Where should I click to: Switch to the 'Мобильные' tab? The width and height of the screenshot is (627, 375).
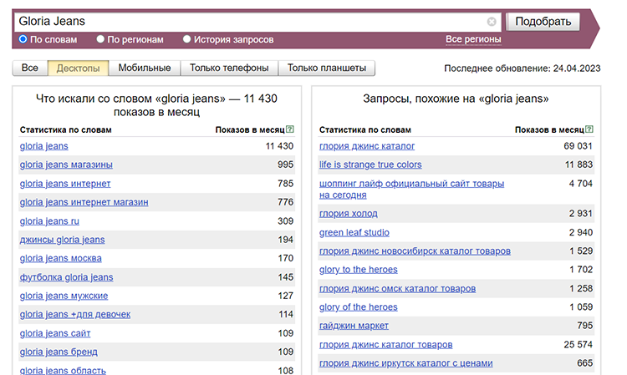click(x=145, y=68)
